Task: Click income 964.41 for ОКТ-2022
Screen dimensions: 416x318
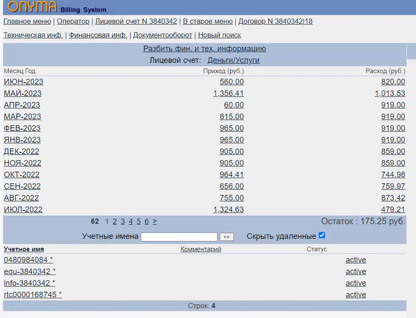Action: pyautogui.click(x=232, y=175)
